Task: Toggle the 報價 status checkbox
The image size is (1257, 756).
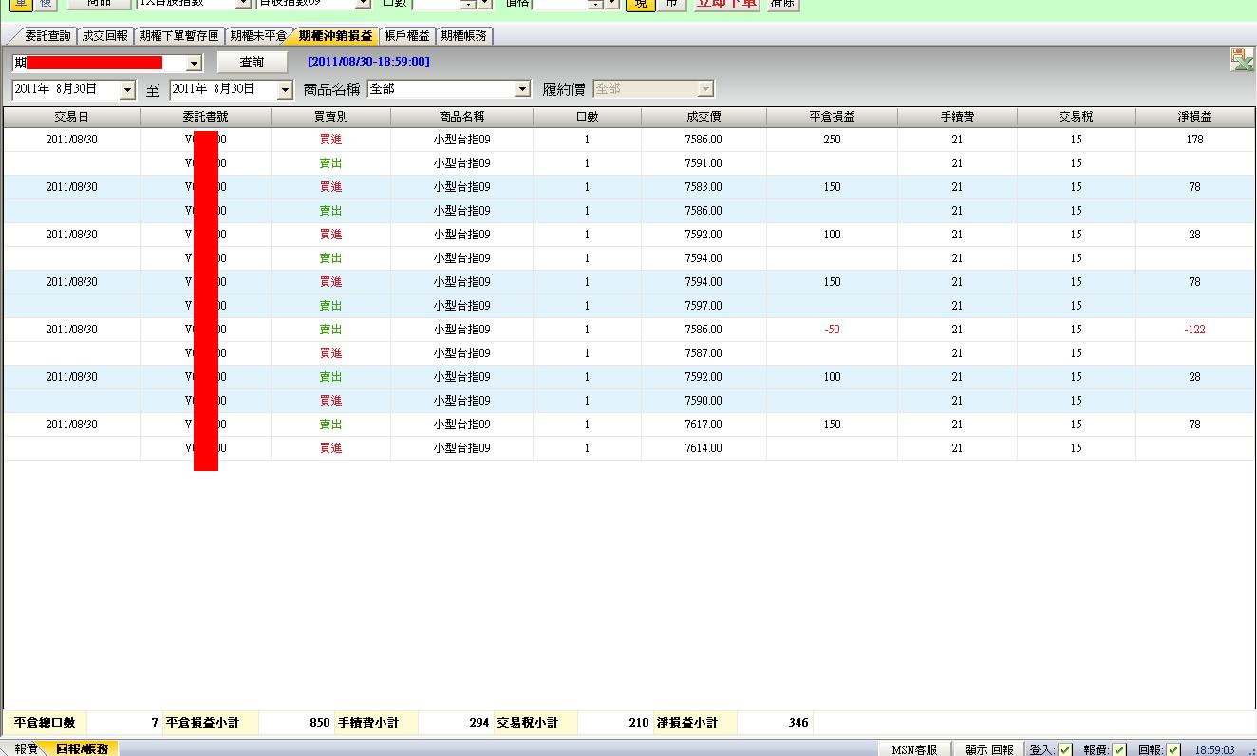Action: (x=1119, y=749)
